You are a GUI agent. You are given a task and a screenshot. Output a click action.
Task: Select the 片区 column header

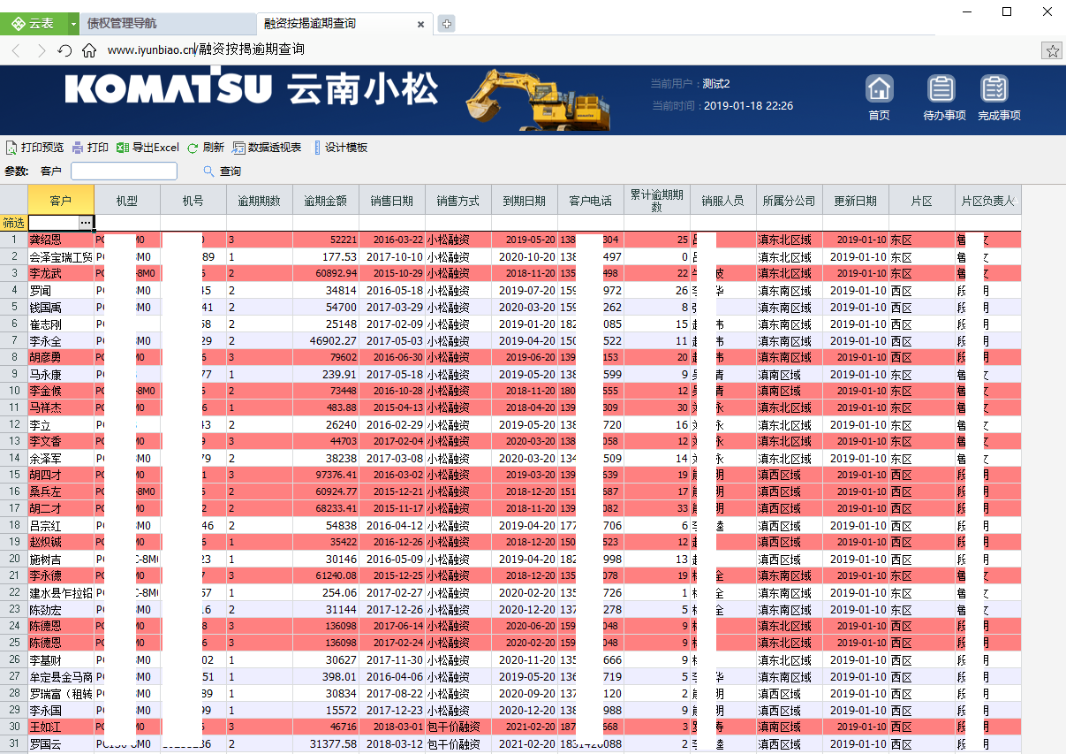coord(922,201)
